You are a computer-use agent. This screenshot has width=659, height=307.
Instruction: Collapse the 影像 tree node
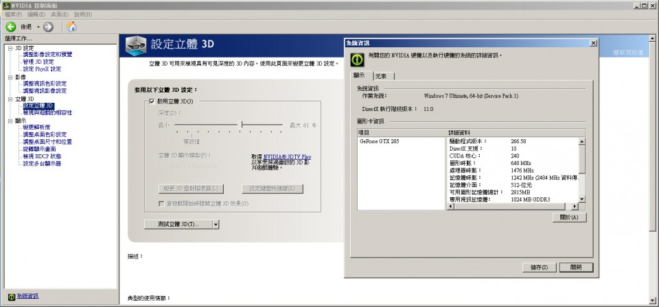(x=10, y=77)
